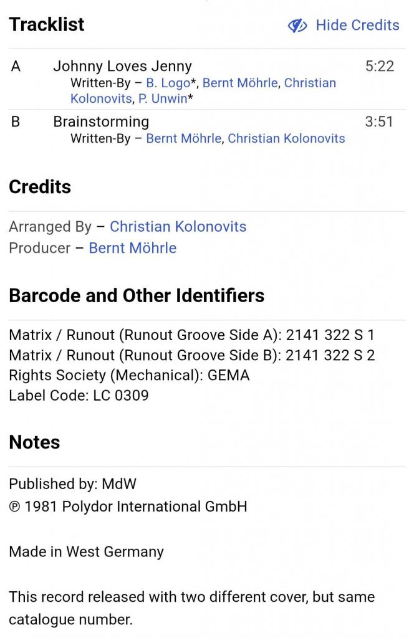Open B. Logo writer link

click(168, 83)
